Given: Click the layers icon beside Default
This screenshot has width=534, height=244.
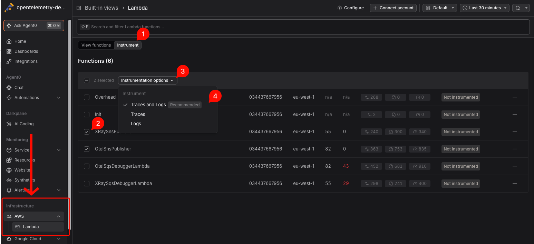Looking at the screenshot, I should pyautogui.click(x=428, y=8).
